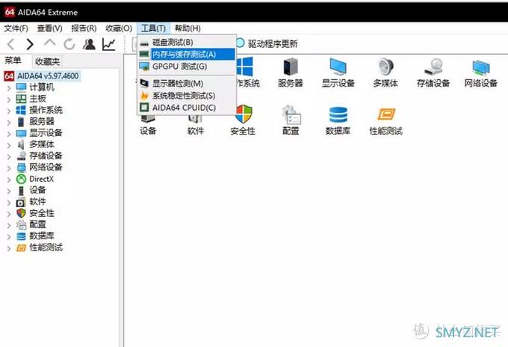Image resolution: width=508 pixels, height=347 pixels.
Task: Open the 报告(R) menu
Action: 84,28
